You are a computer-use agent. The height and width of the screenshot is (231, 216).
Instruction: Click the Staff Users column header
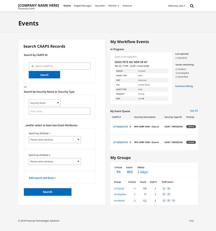(x=167, y=182)
